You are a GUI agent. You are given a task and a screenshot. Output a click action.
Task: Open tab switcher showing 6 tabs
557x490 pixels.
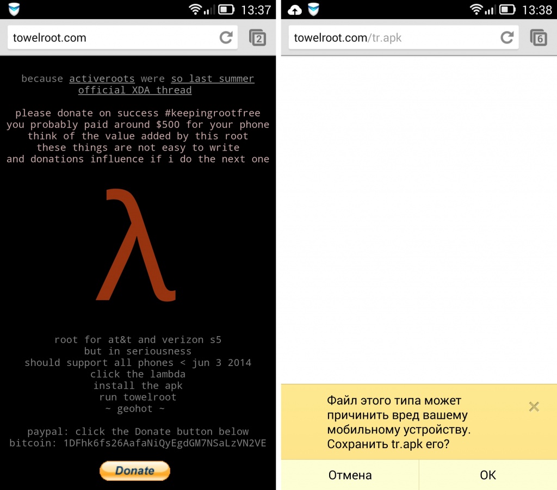[539, 38]
